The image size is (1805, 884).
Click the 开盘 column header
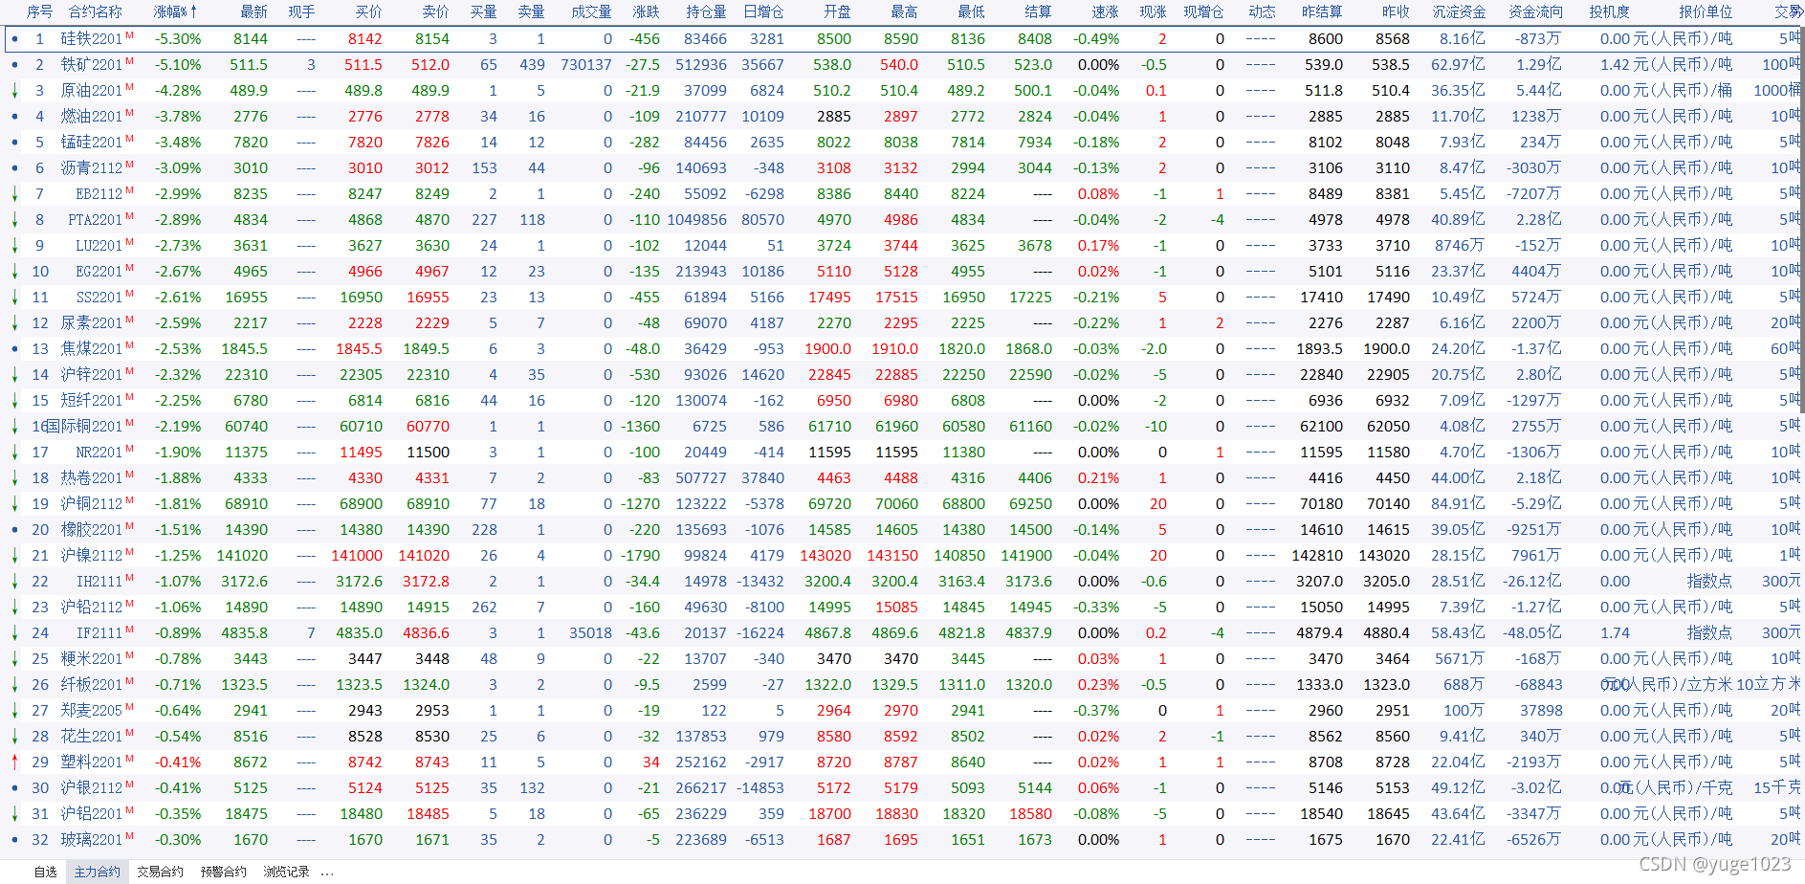pos(837,11)
